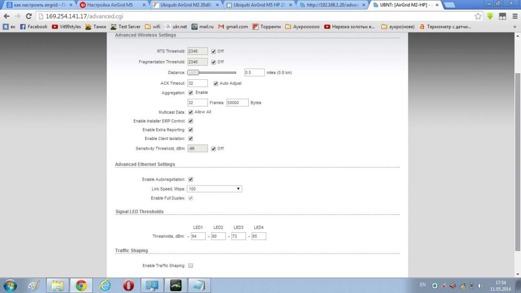This screenshot has width=521, height=293.
Task: Bookmark this page with the star icon
Action: click(x=478, y=16)
